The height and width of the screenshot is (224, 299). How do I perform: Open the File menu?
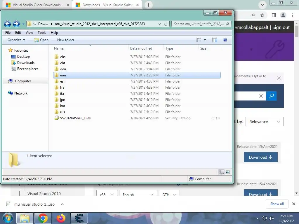(8, 33)
